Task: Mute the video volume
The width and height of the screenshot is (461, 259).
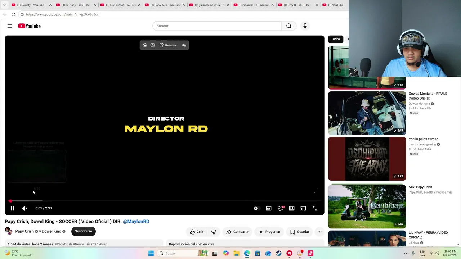Action: click(24, 208)
